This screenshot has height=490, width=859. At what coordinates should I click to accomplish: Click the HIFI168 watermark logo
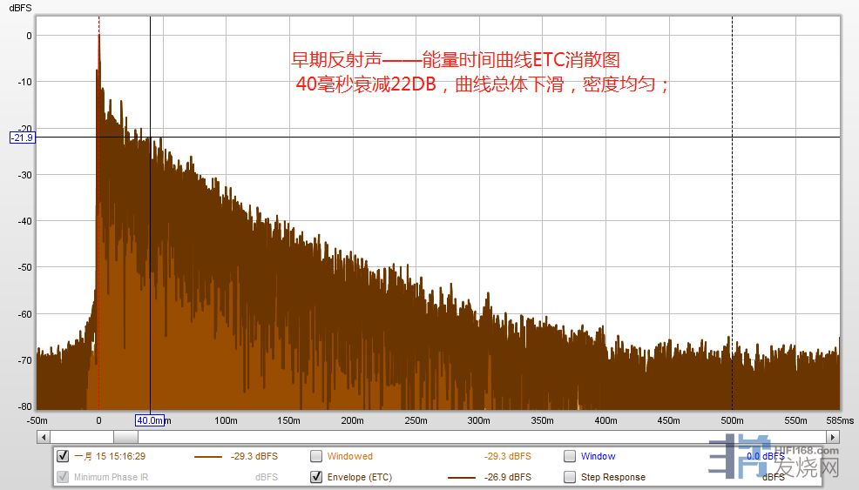(774, 461)
